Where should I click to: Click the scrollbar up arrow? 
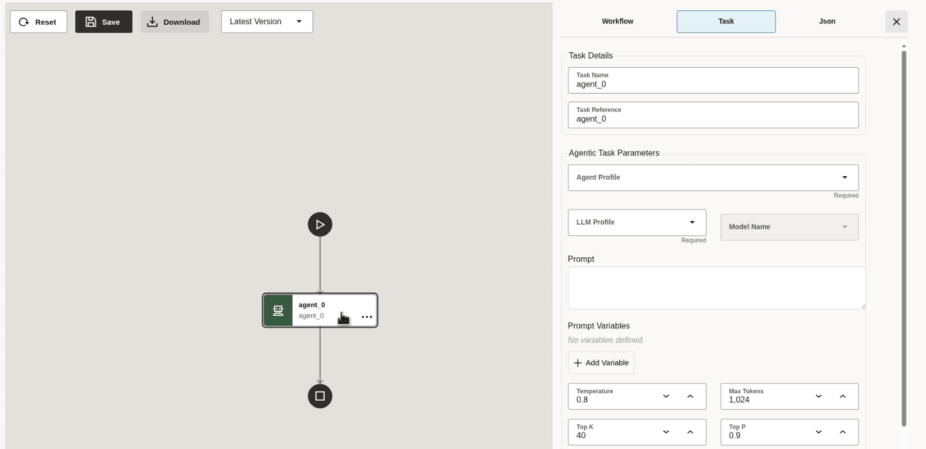coord(904,46)
